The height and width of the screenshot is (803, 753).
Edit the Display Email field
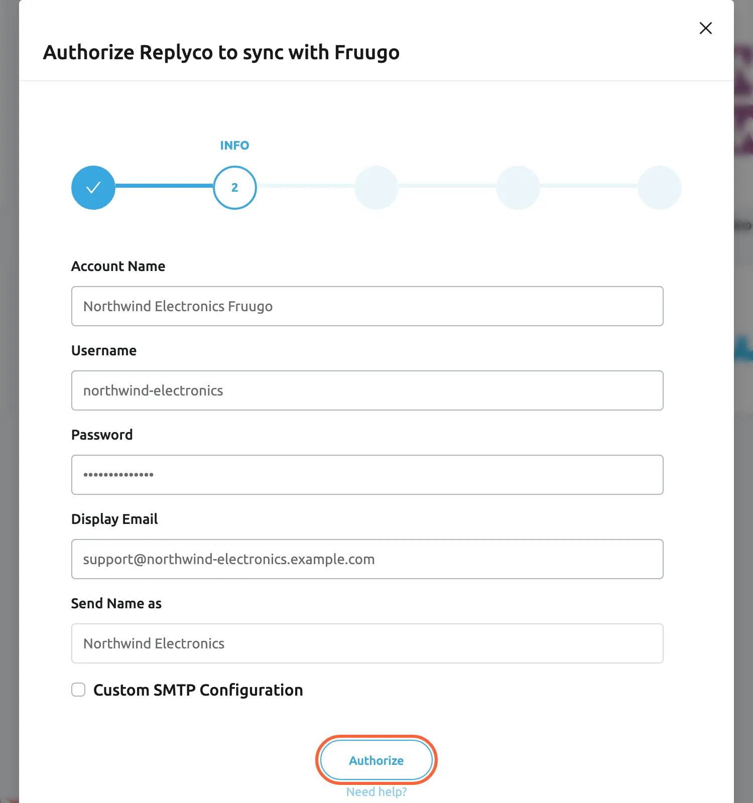(367, 559)
